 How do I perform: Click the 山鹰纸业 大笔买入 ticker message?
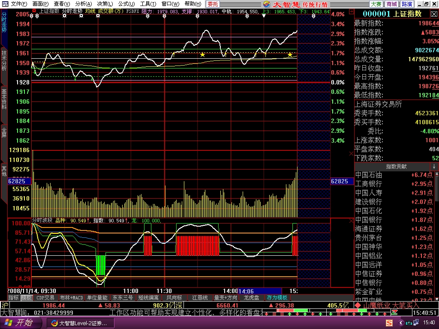click(391, 305)
